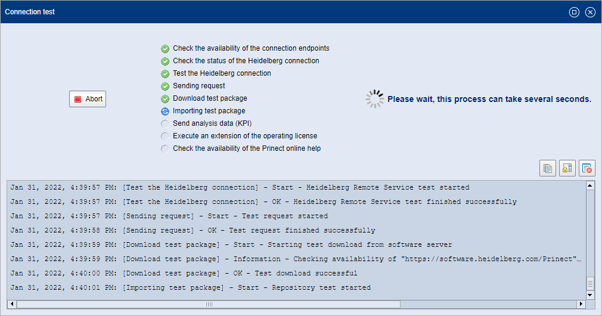This screenshot has height=316, width=602.
Task: Click the 'Please wait, this process can take several seconds.' message
Action: click(x=489, y=99)
